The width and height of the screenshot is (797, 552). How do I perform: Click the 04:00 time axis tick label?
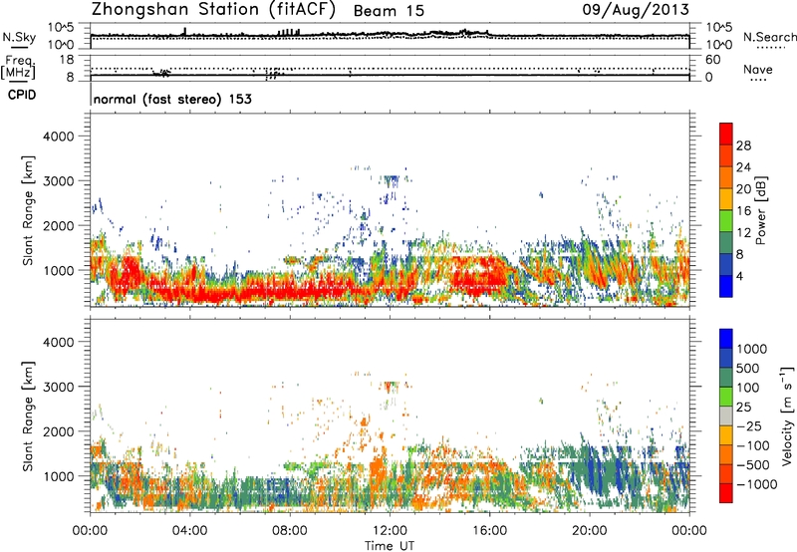(189, 531)
